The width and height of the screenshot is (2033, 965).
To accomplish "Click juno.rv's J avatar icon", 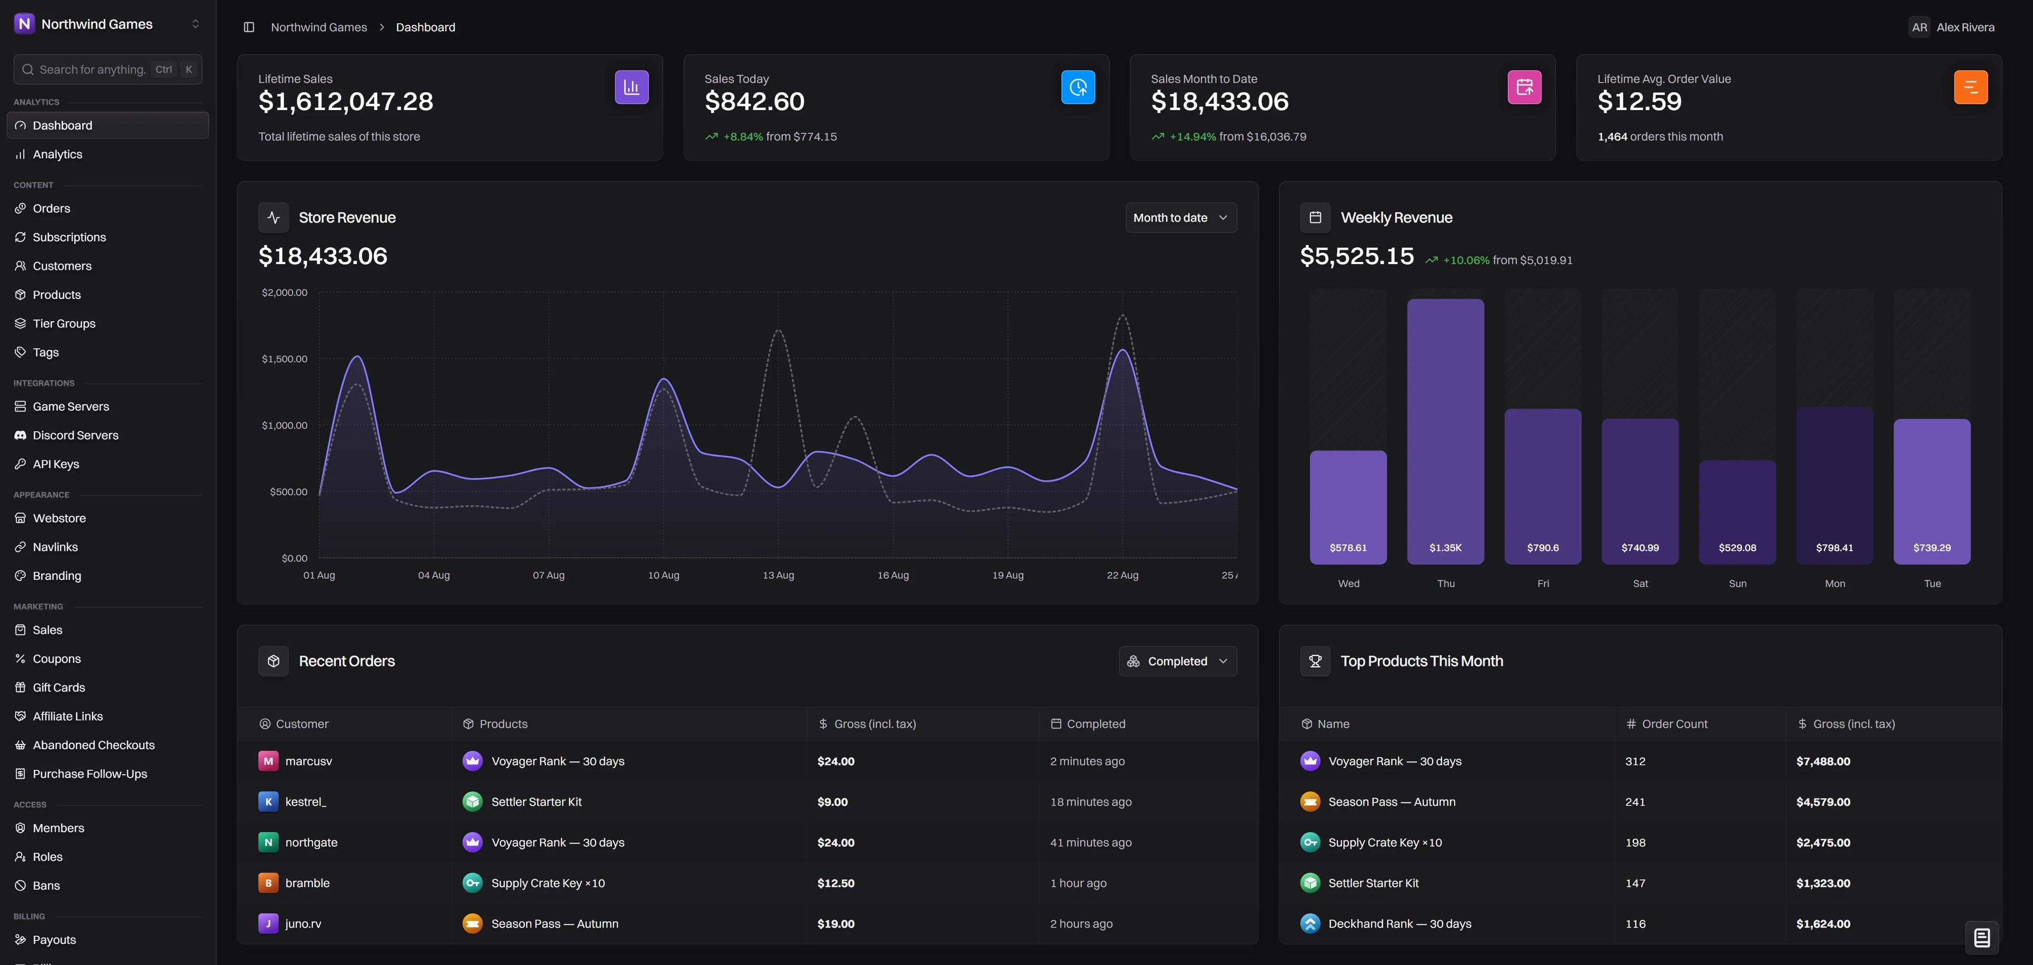I will pyautogui.click(x=268, y=923).
